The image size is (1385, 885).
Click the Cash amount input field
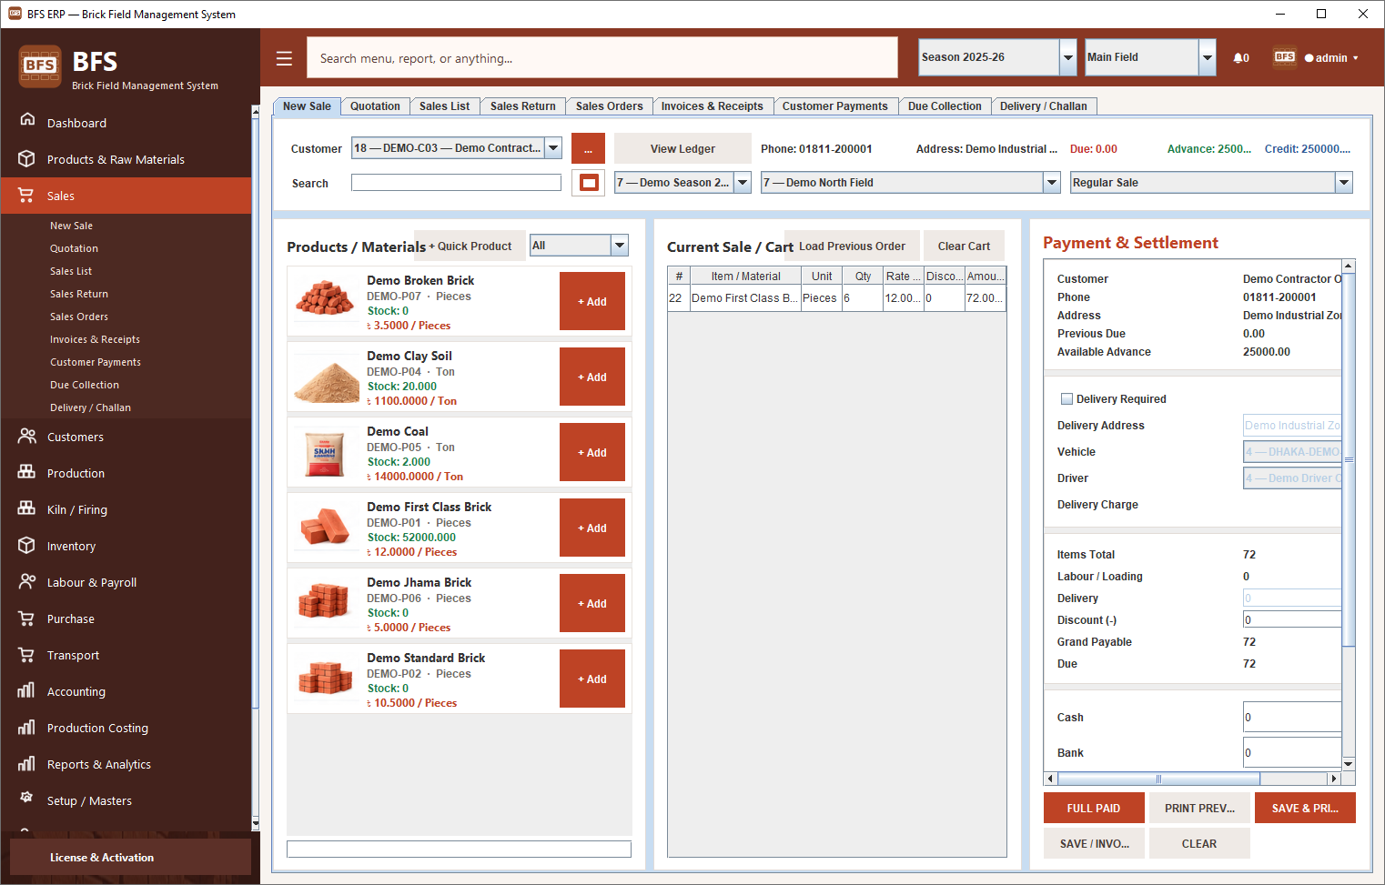(1292, 717)
